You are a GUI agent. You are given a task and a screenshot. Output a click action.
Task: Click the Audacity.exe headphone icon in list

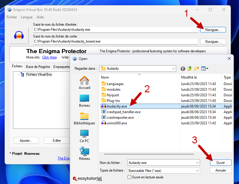[x=104, y=106]
